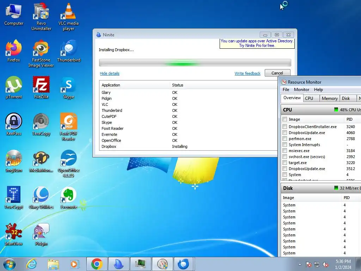Switch to Ninite taskbar button
This screenshot has height=271, width=361.
[118, 264]
